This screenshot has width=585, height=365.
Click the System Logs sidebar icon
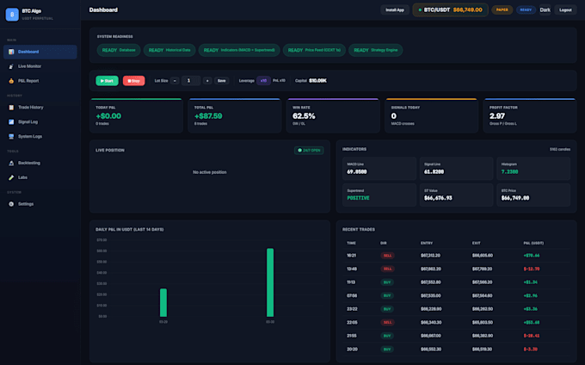tap(11, 137)
